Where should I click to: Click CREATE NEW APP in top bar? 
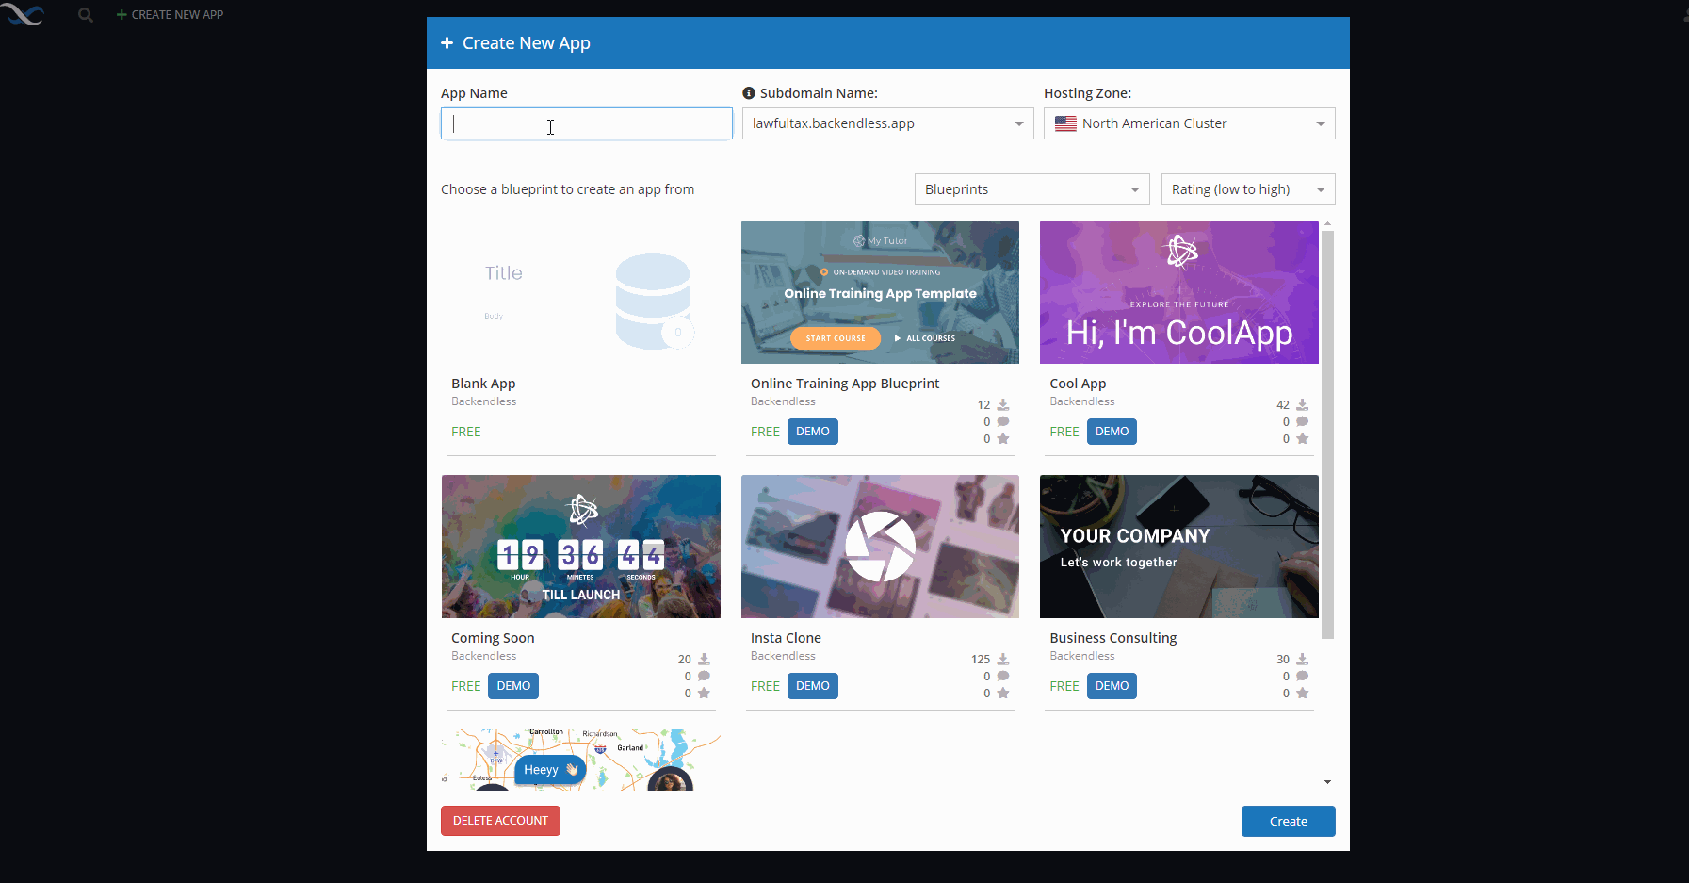170,15
